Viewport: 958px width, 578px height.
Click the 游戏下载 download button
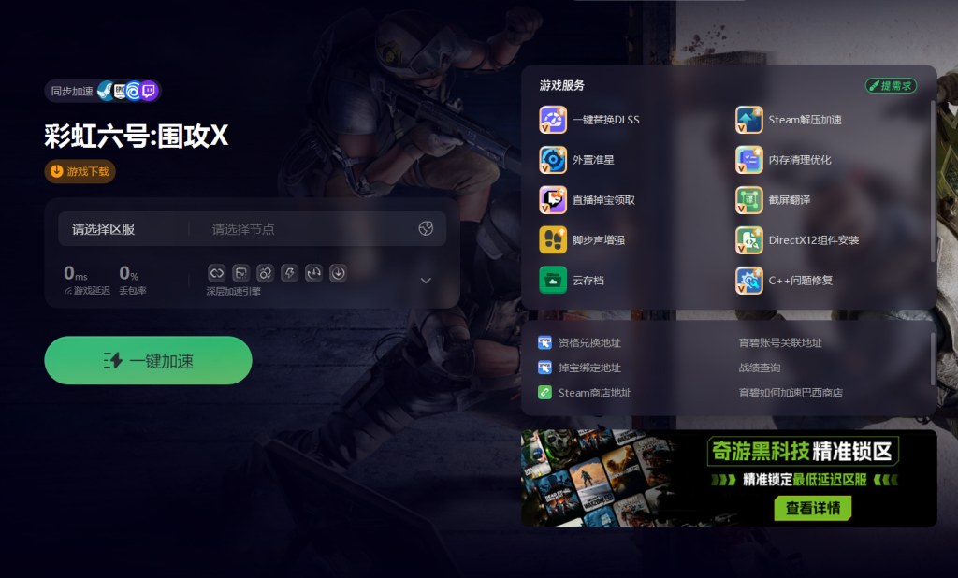click(x=80, y=172)
